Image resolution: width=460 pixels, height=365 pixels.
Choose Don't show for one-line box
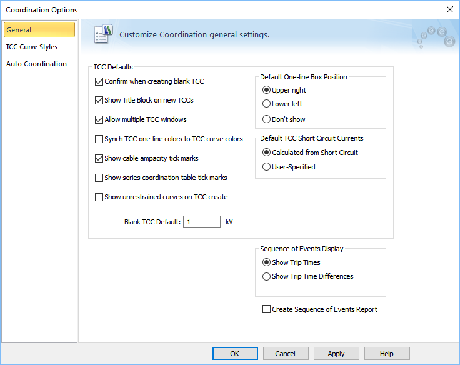[x=267, y=119]
